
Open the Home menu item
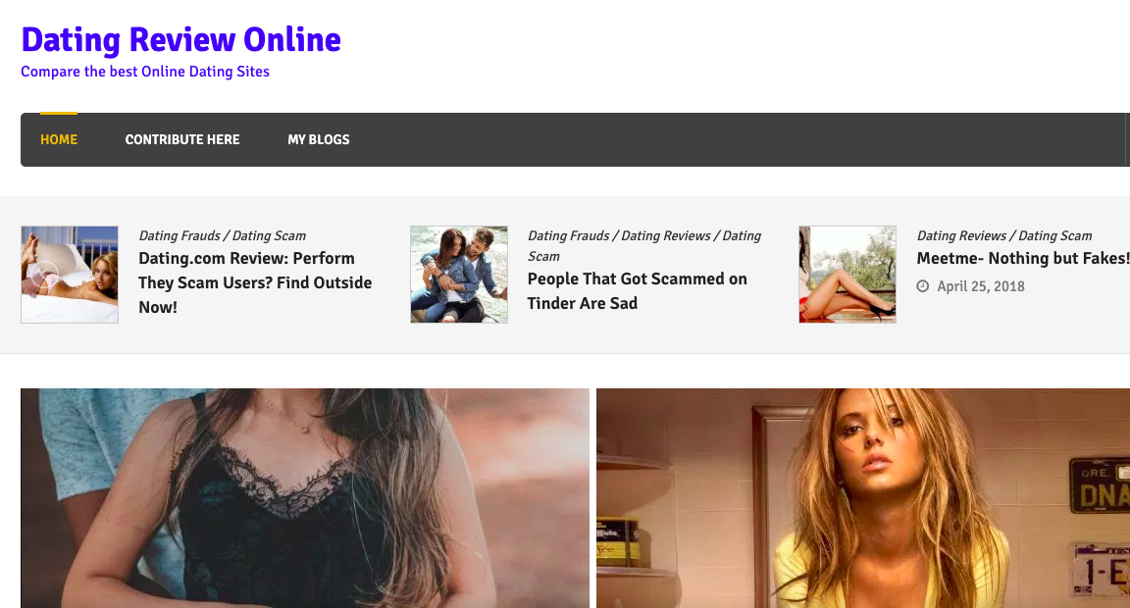click(59, 140)
